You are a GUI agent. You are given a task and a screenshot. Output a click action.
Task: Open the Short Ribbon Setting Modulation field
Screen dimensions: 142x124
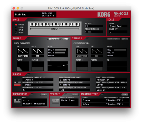[x=111, y=80]
